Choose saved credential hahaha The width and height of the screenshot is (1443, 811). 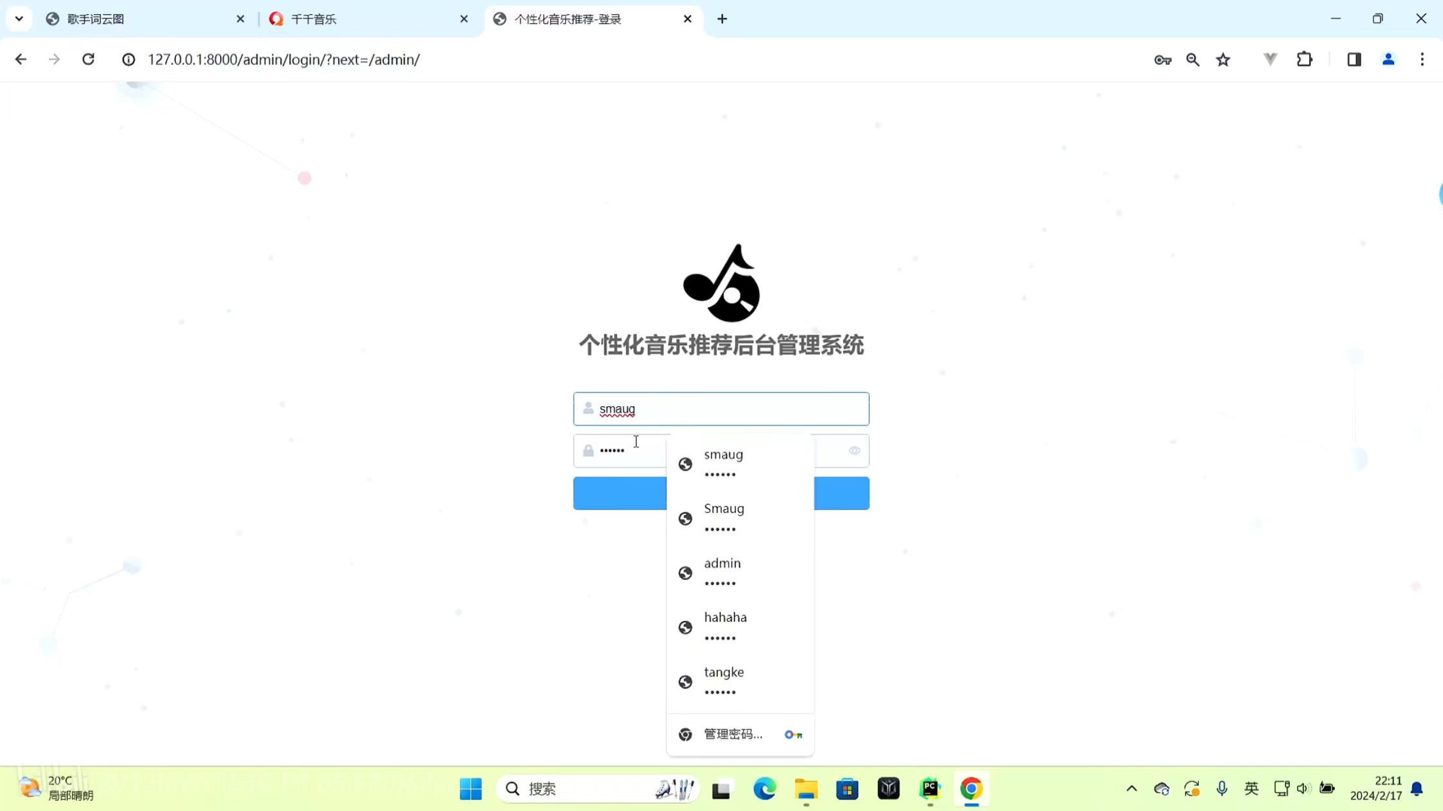coord(740,627)
